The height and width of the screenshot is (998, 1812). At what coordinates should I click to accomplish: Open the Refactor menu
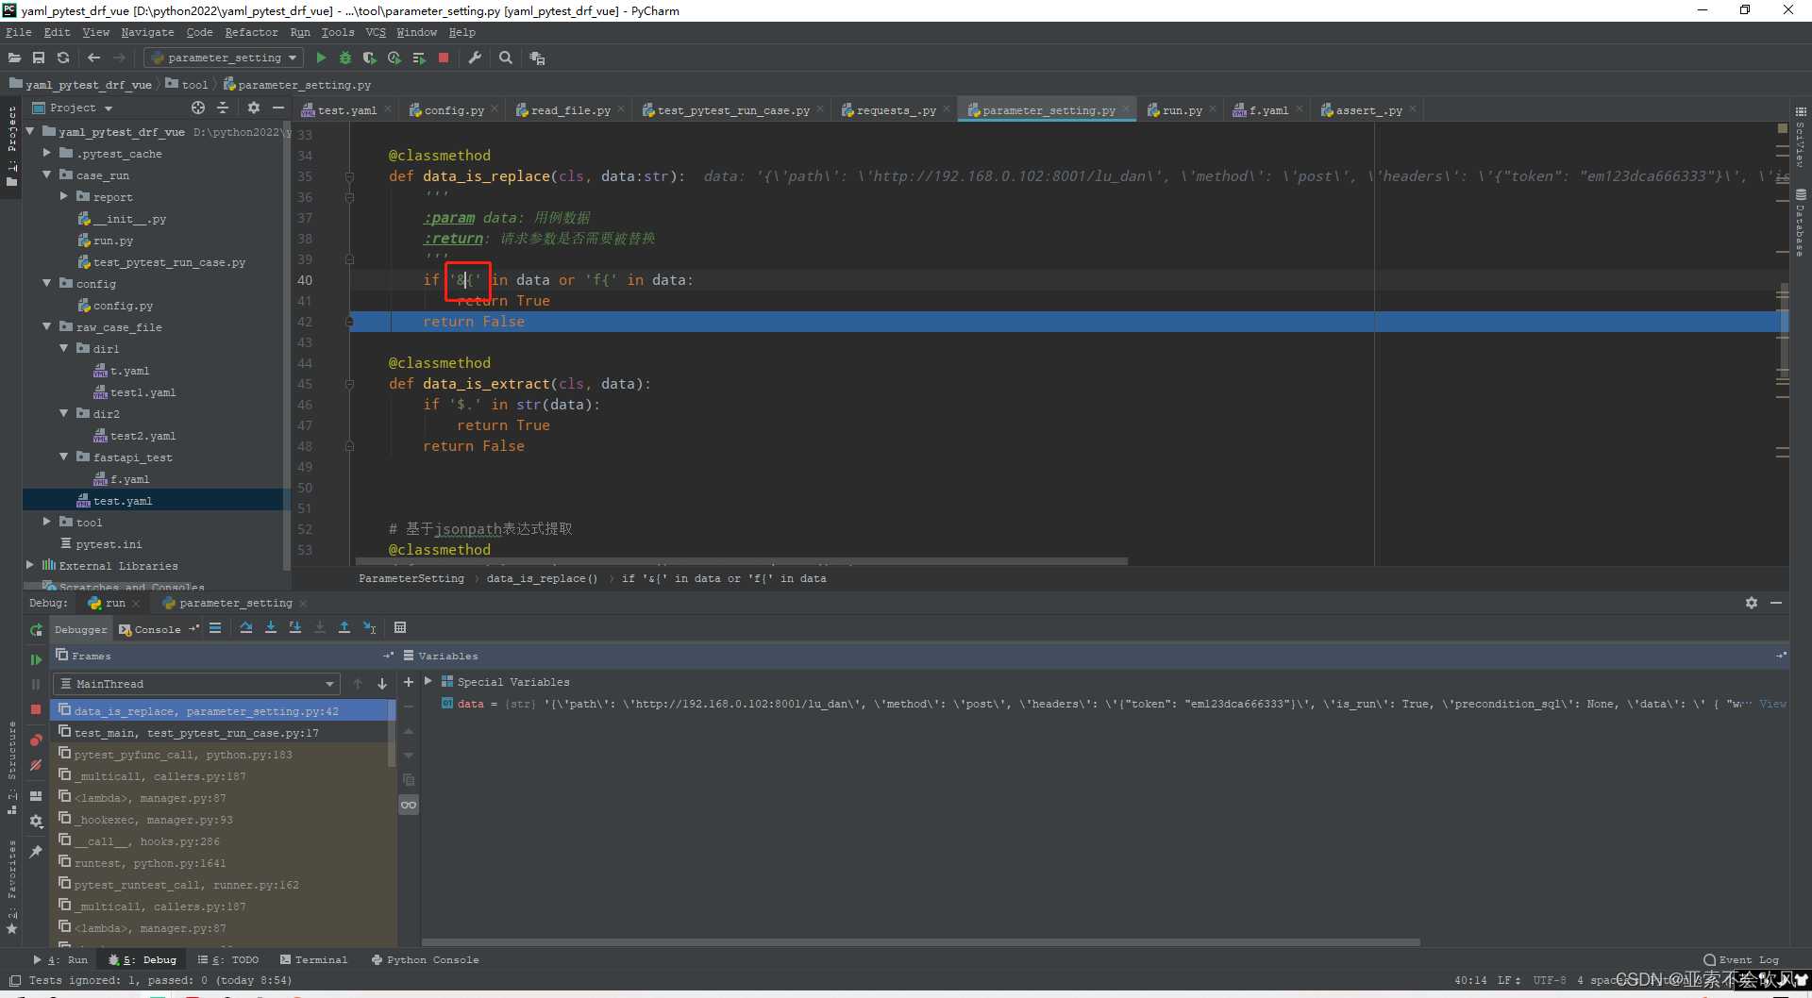pos(251,32)
